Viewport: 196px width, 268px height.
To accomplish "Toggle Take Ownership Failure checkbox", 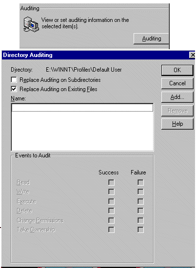I will click(x=140, y=230).
